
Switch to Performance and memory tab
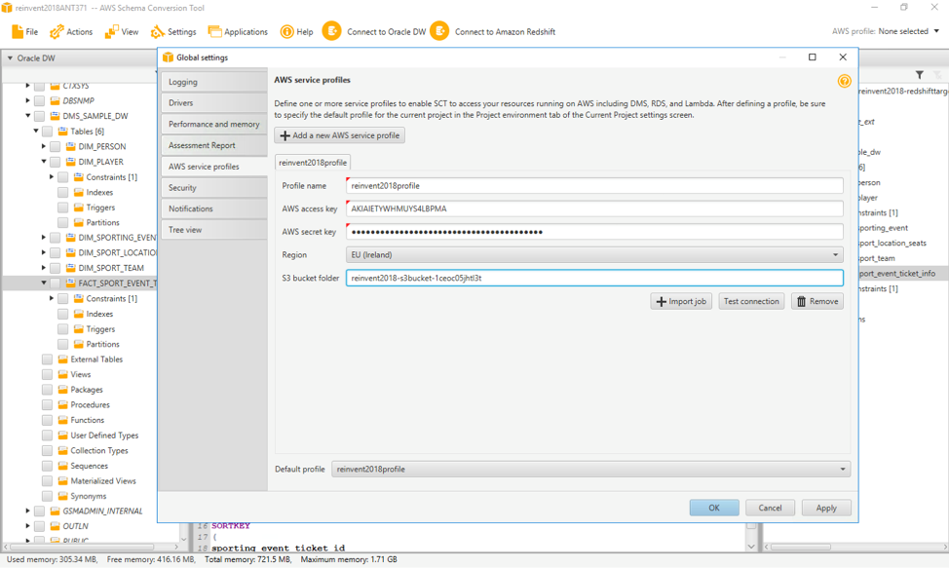tap(214, 124)
